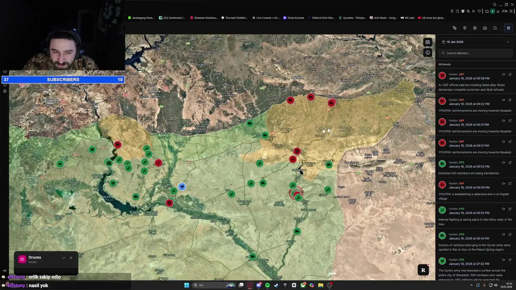
Task: Focus the Search Markers input field
Action: (x=476, y=53)
